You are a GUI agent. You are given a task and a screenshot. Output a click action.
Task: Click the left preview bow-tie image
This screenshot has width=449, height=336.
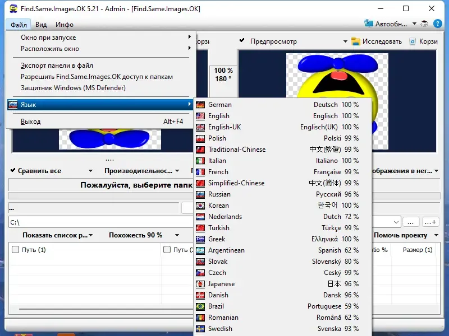coord(110,139)
